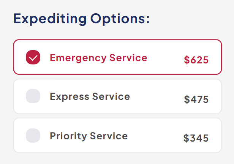Click the grey unchecked box beside Priority Service

click(x=33, y=136)
